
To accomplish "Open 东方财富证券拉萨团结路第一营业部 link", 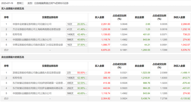I will 39,83.
